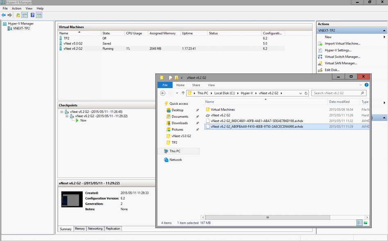
Task: Open the File tab in Explorer window
Action: coord(165,85)
